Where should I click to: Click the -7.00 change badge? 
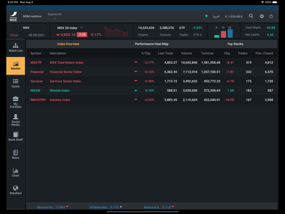pyautogui.click(x=82, y=35)
